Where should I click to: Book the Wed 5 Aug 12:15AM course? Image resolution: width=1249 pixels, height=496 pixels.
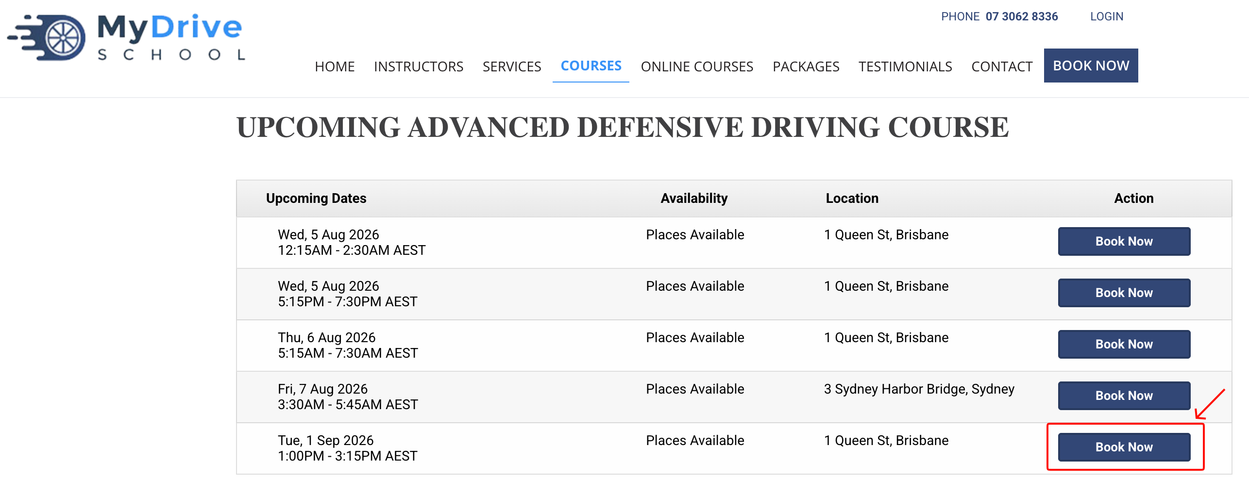tap(1124, 241)
